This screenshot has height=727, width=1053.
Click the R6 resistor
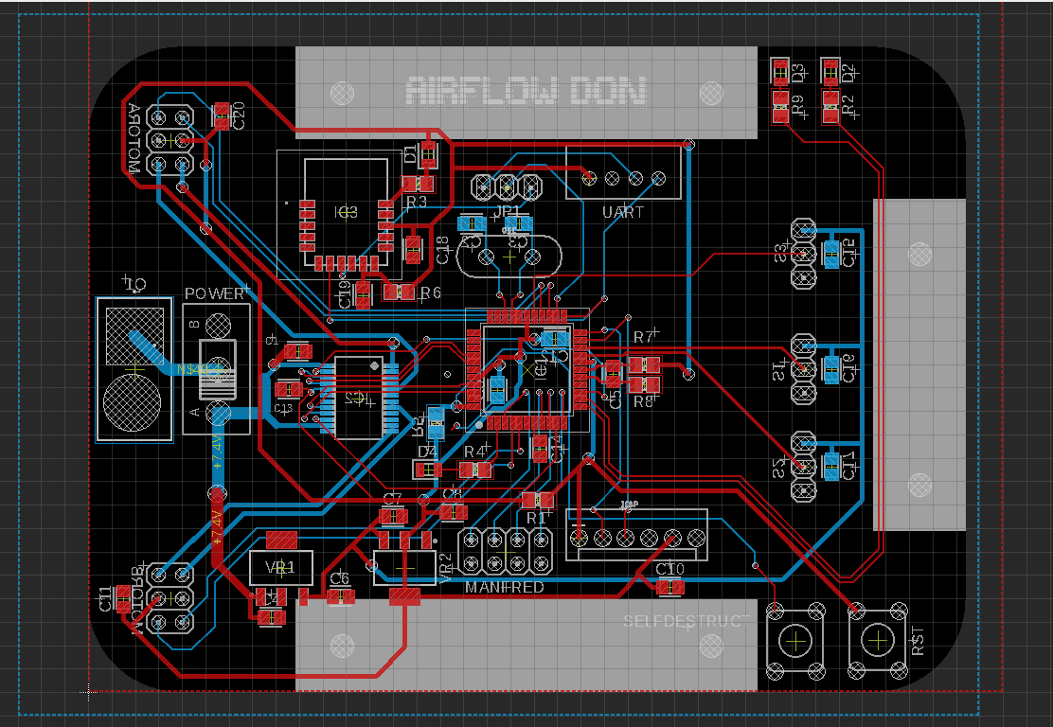coord(399,292)
